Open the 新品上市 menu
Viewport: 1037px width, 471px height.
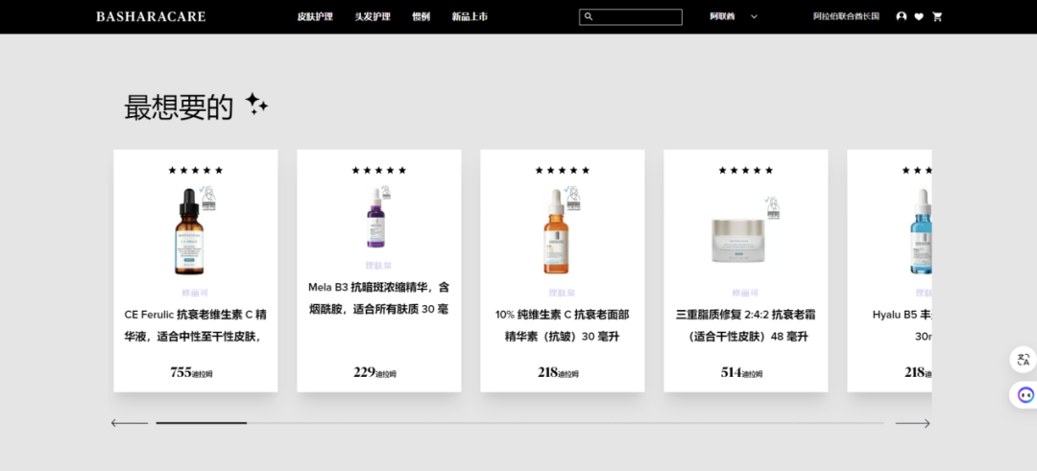[470, 16]
